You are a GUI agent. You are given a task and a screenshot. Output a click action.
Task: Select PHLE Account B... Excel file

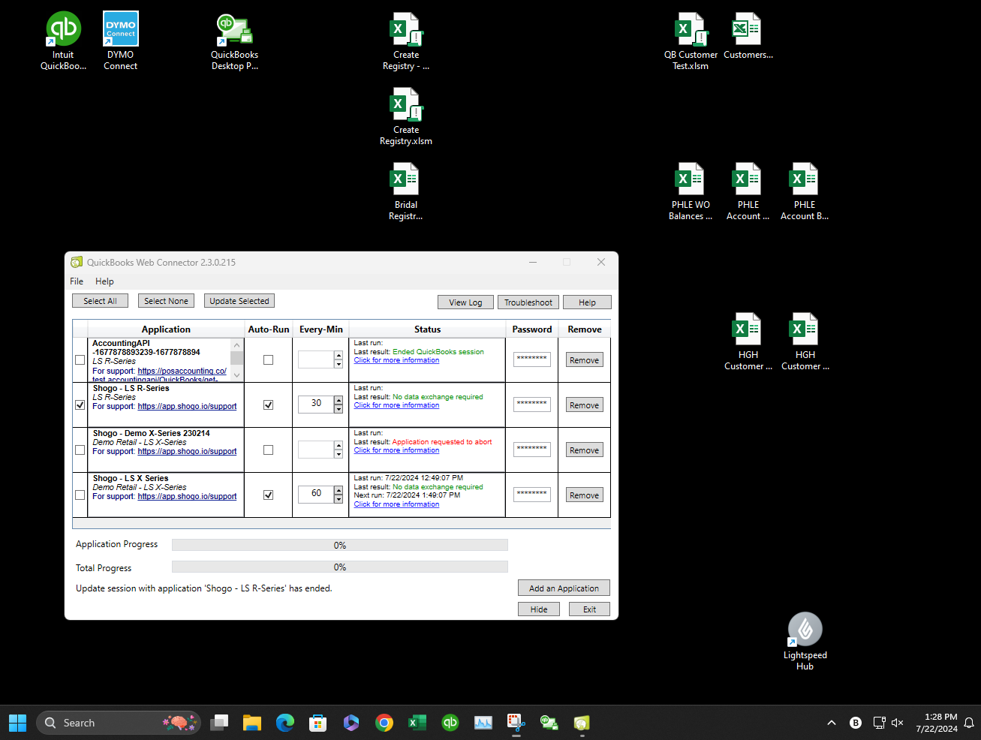805,191
